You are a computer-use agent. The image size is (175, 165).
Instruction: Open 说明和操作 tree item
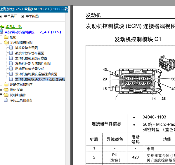pos(18,95)
